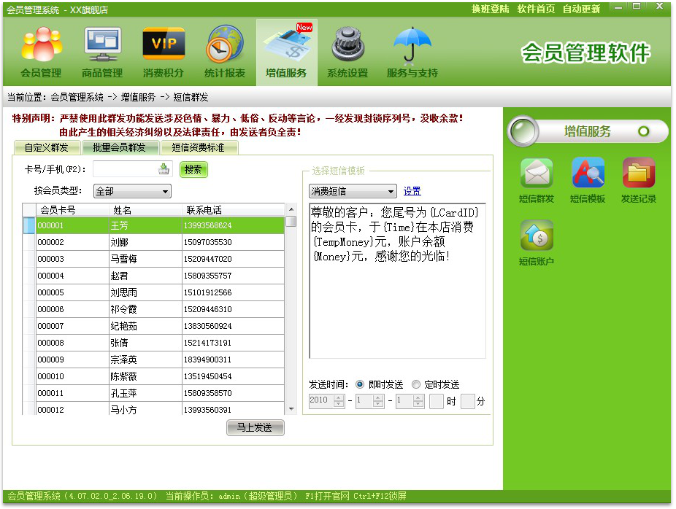Screen dimensions: 676x509
Task: Open the 会员管理 member management module
Action: coord(41,51)
